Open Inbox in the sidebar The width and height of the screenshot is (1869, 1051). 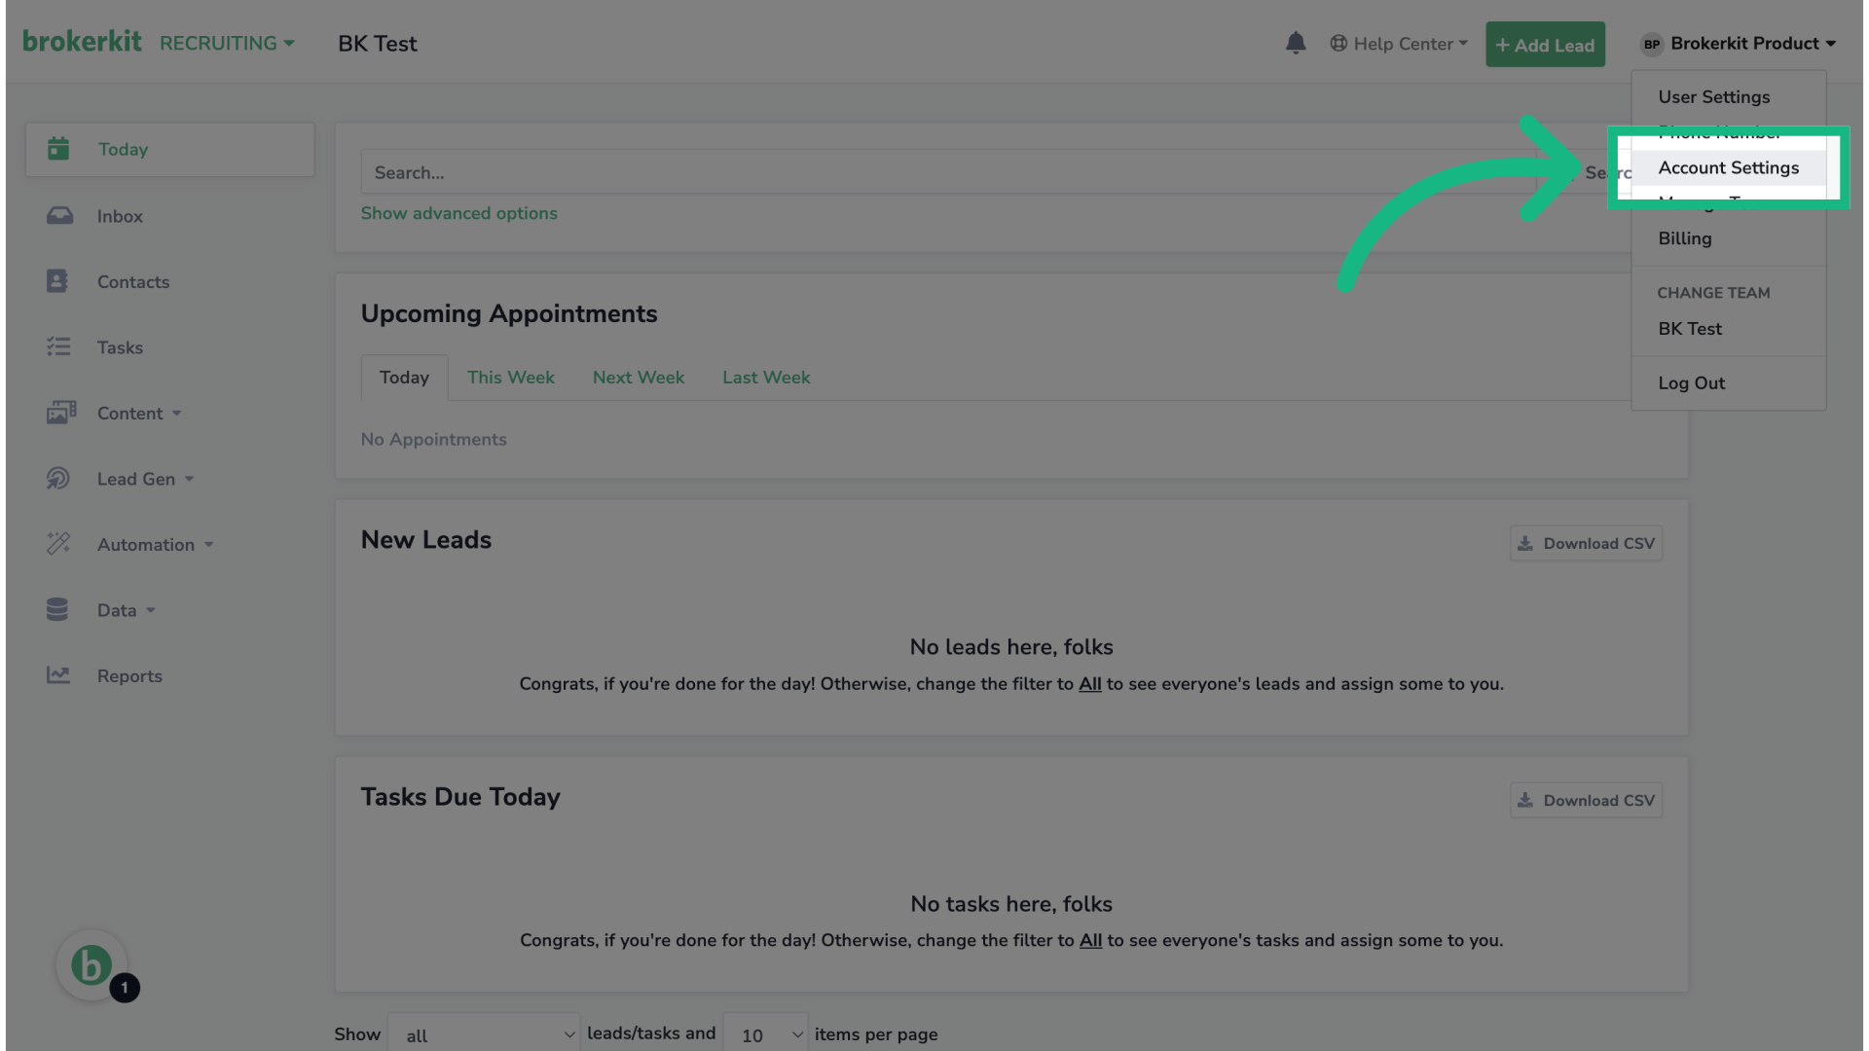point(170,216)
